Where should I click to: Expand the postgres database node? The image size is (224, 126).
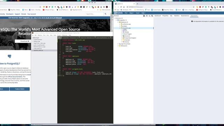(x=120, y=26)
